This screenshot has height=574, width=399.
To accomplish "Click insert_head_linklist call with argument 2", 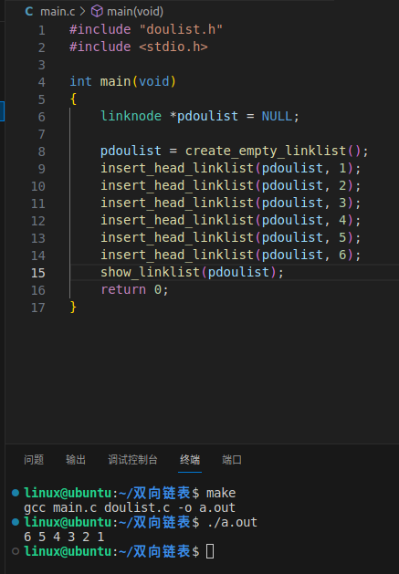I will pyautogui.click(x=231, y=185).
